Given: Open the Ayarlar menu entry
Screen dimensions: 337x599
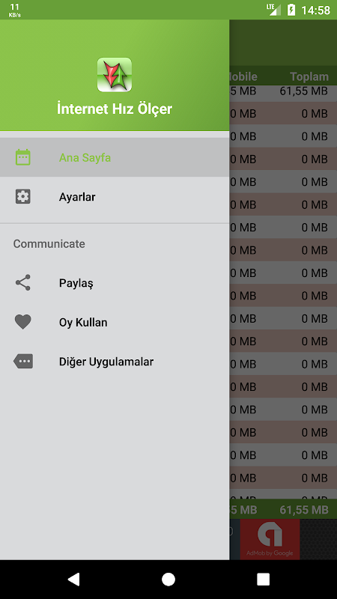Looking at the screenshot, I should pyautogui.click(x=115, y=197).
